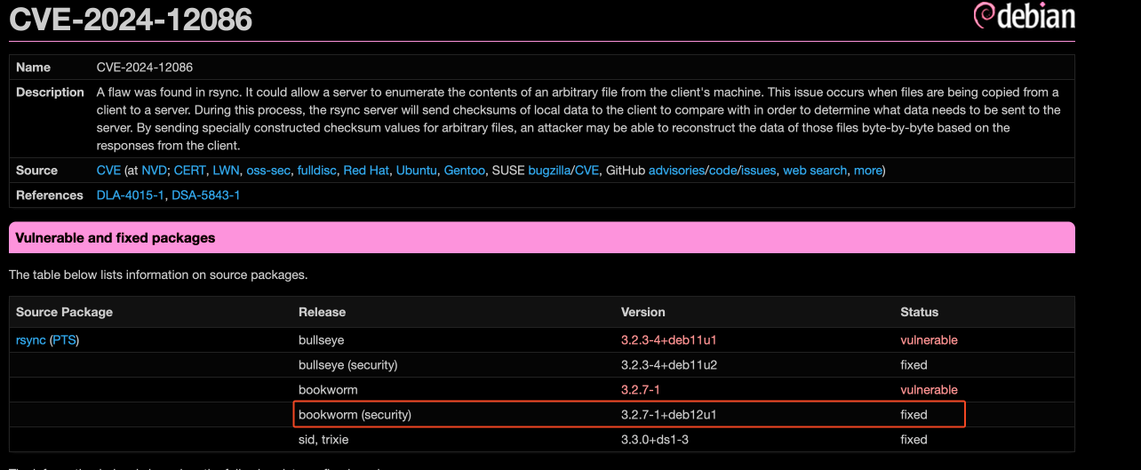Open the DLA-4015-1 reference
Viewport: 1141px width, 470px height.
[131, 195]
